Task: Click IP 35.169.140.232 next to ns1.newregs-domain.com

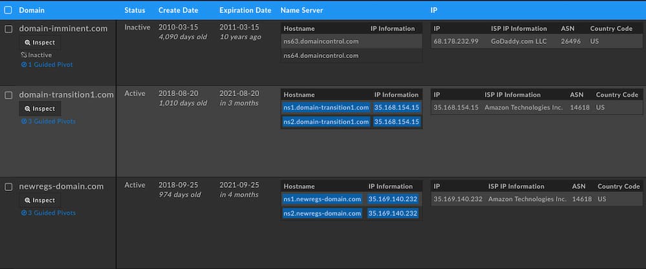Action: click(393, 199)
